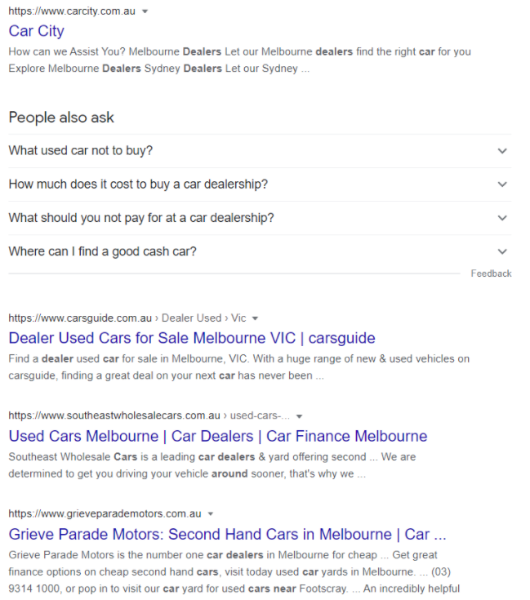530x600 pixels.
Task: Click the grieveparademotors.com.au URL text
Action: pyautogui.click(x=105, y=513)
